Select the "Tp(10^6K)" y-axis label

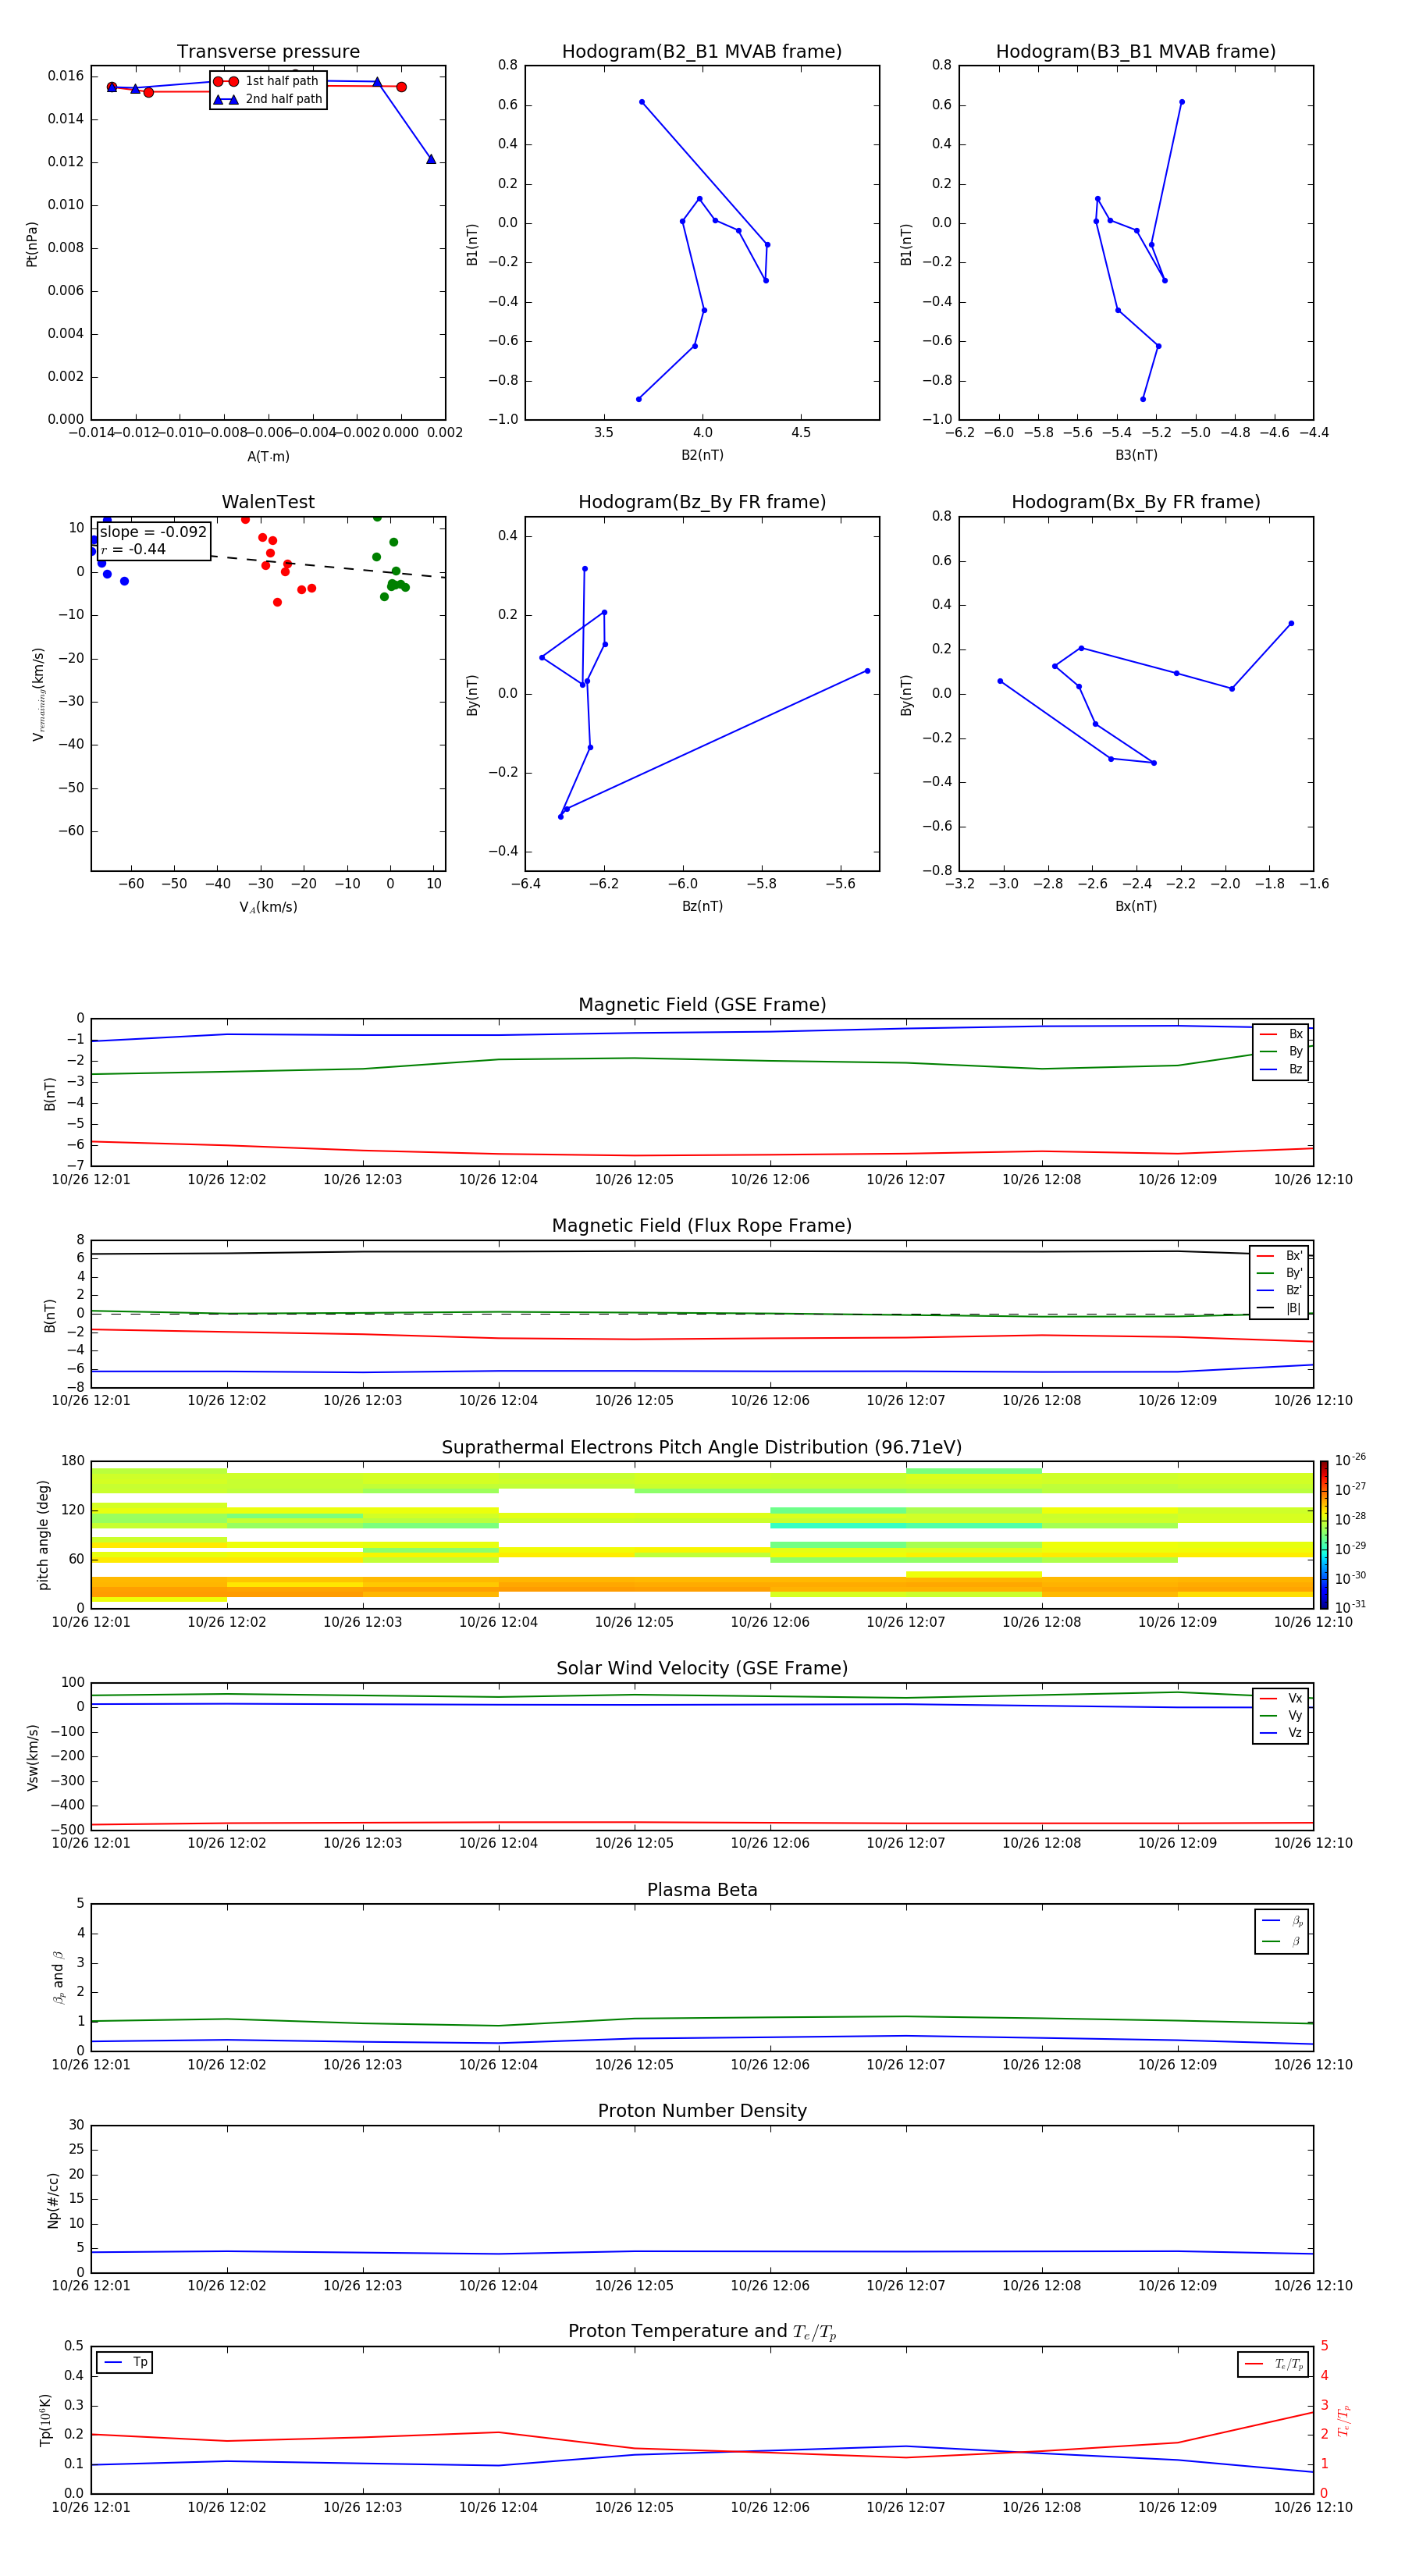pos(45,2420)
